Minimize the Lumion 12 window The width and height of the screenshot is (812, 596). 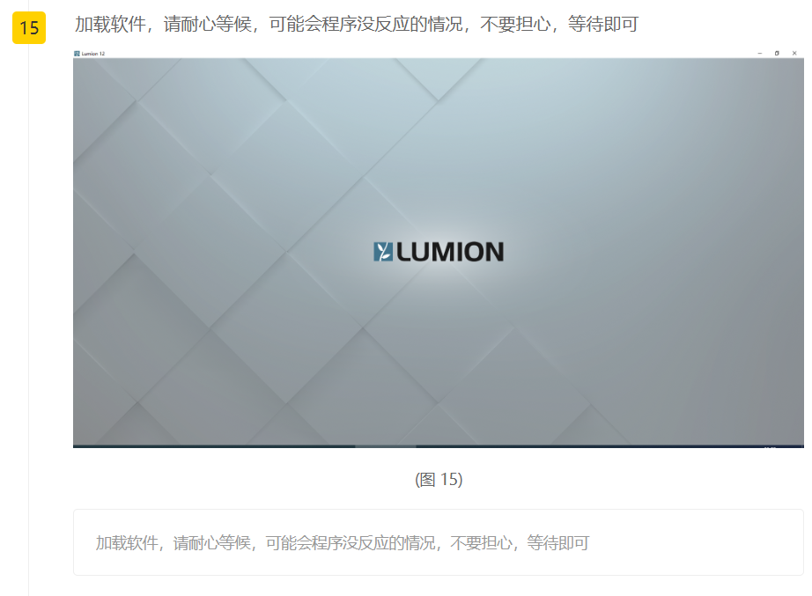pyautogui.click(x=760, y=54)
